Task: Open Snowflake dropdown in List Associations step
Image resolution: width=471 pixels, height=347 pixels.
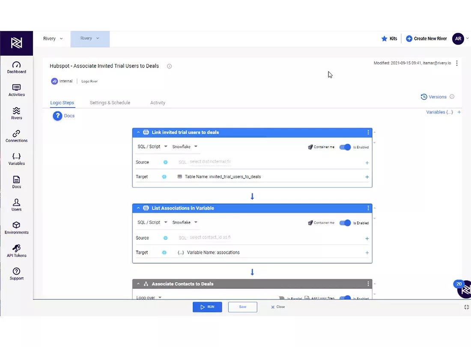Action: (185, 222)
